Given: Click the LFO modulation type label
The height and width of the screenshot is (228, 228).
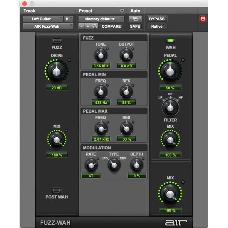Looking at the screenshot, I should 104,158.
